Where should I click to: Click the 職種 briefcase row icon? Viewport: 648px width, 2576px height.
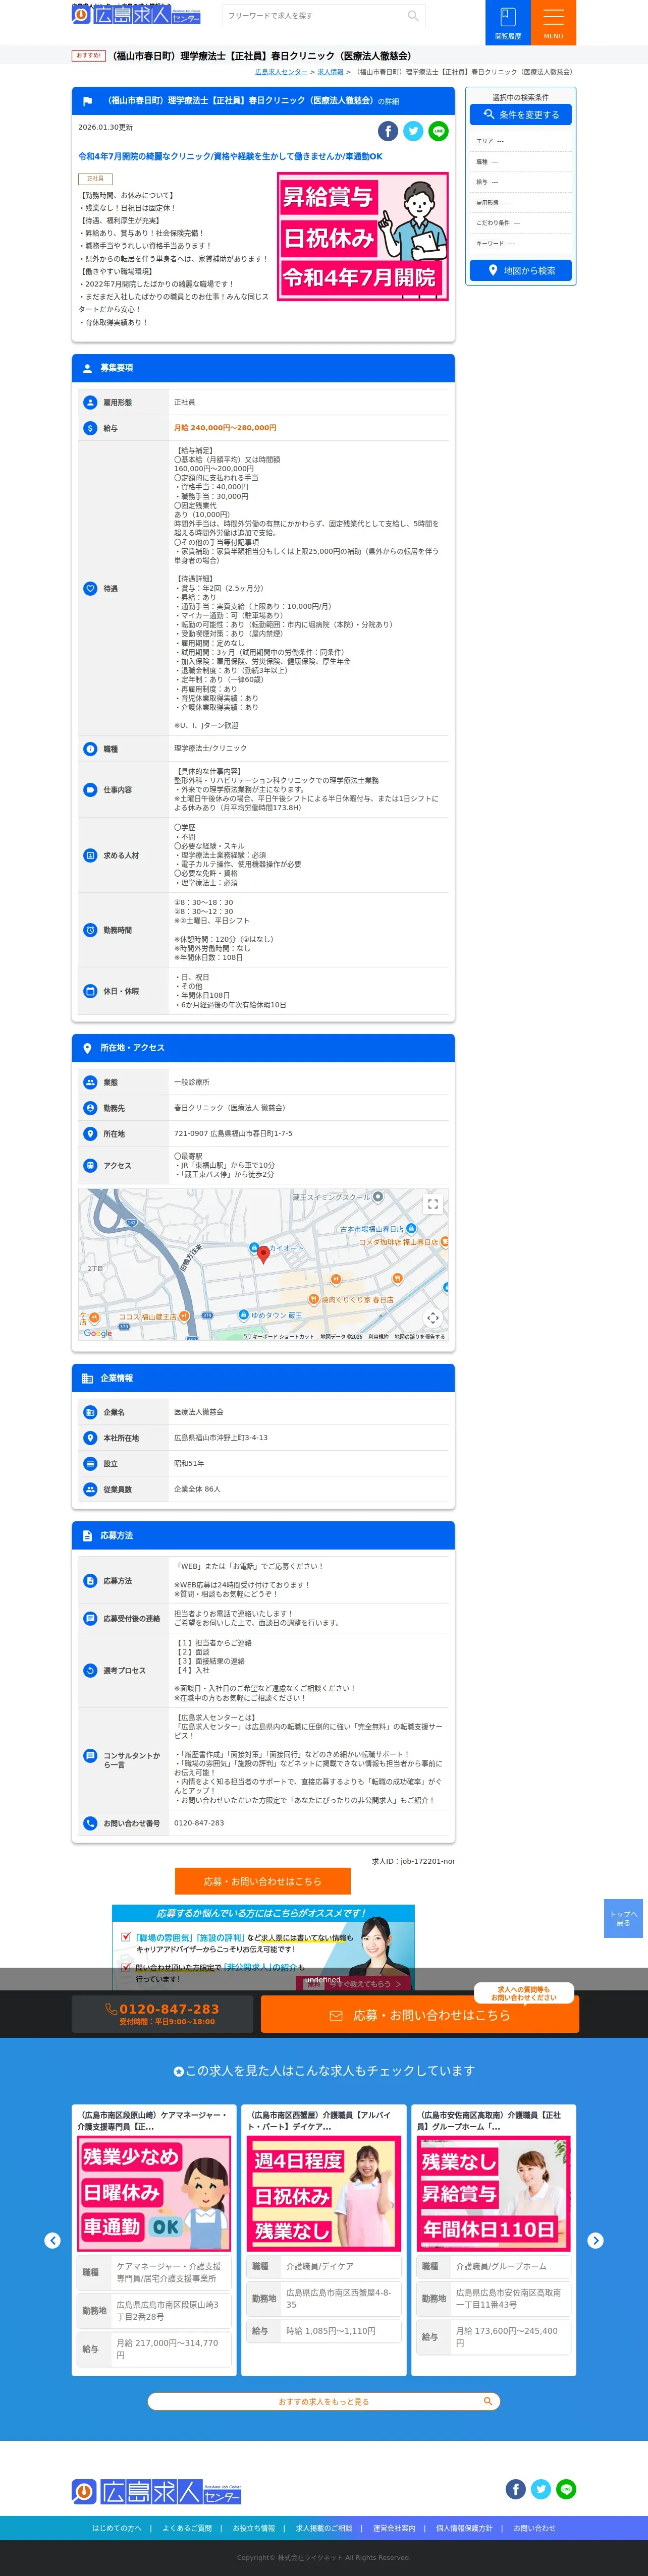(x=90, y=749)
